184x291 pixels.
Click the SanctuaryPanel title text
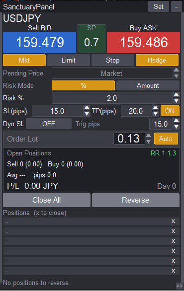pos(29,7)
